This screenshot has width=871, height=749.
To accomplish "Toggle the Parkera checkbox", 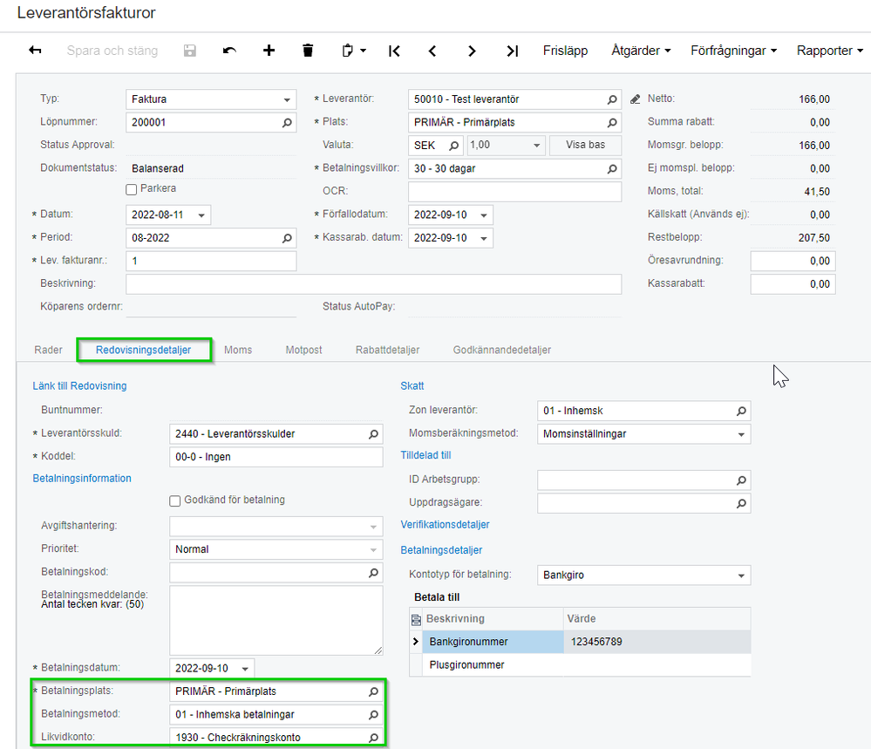I will (x=132, y=189).
